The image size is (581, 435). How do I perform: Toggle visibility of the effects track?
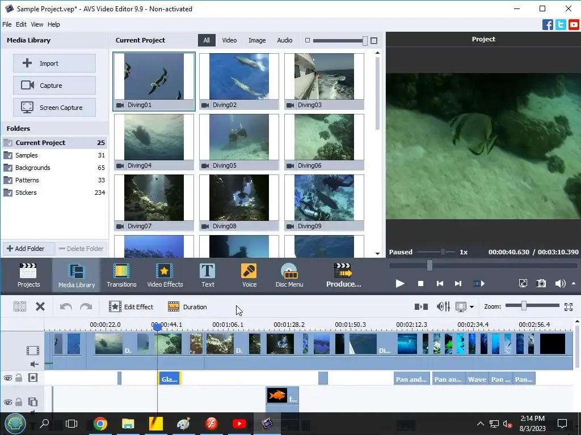[8, 378]
